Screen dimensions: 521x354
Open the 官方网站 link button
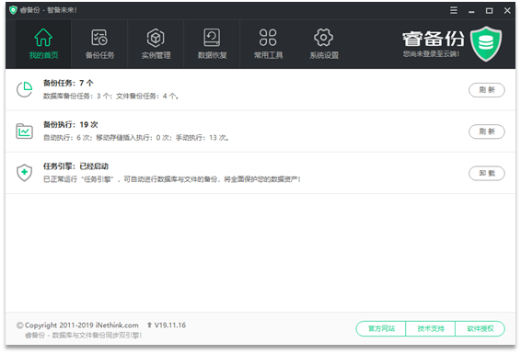coord(381,329)
